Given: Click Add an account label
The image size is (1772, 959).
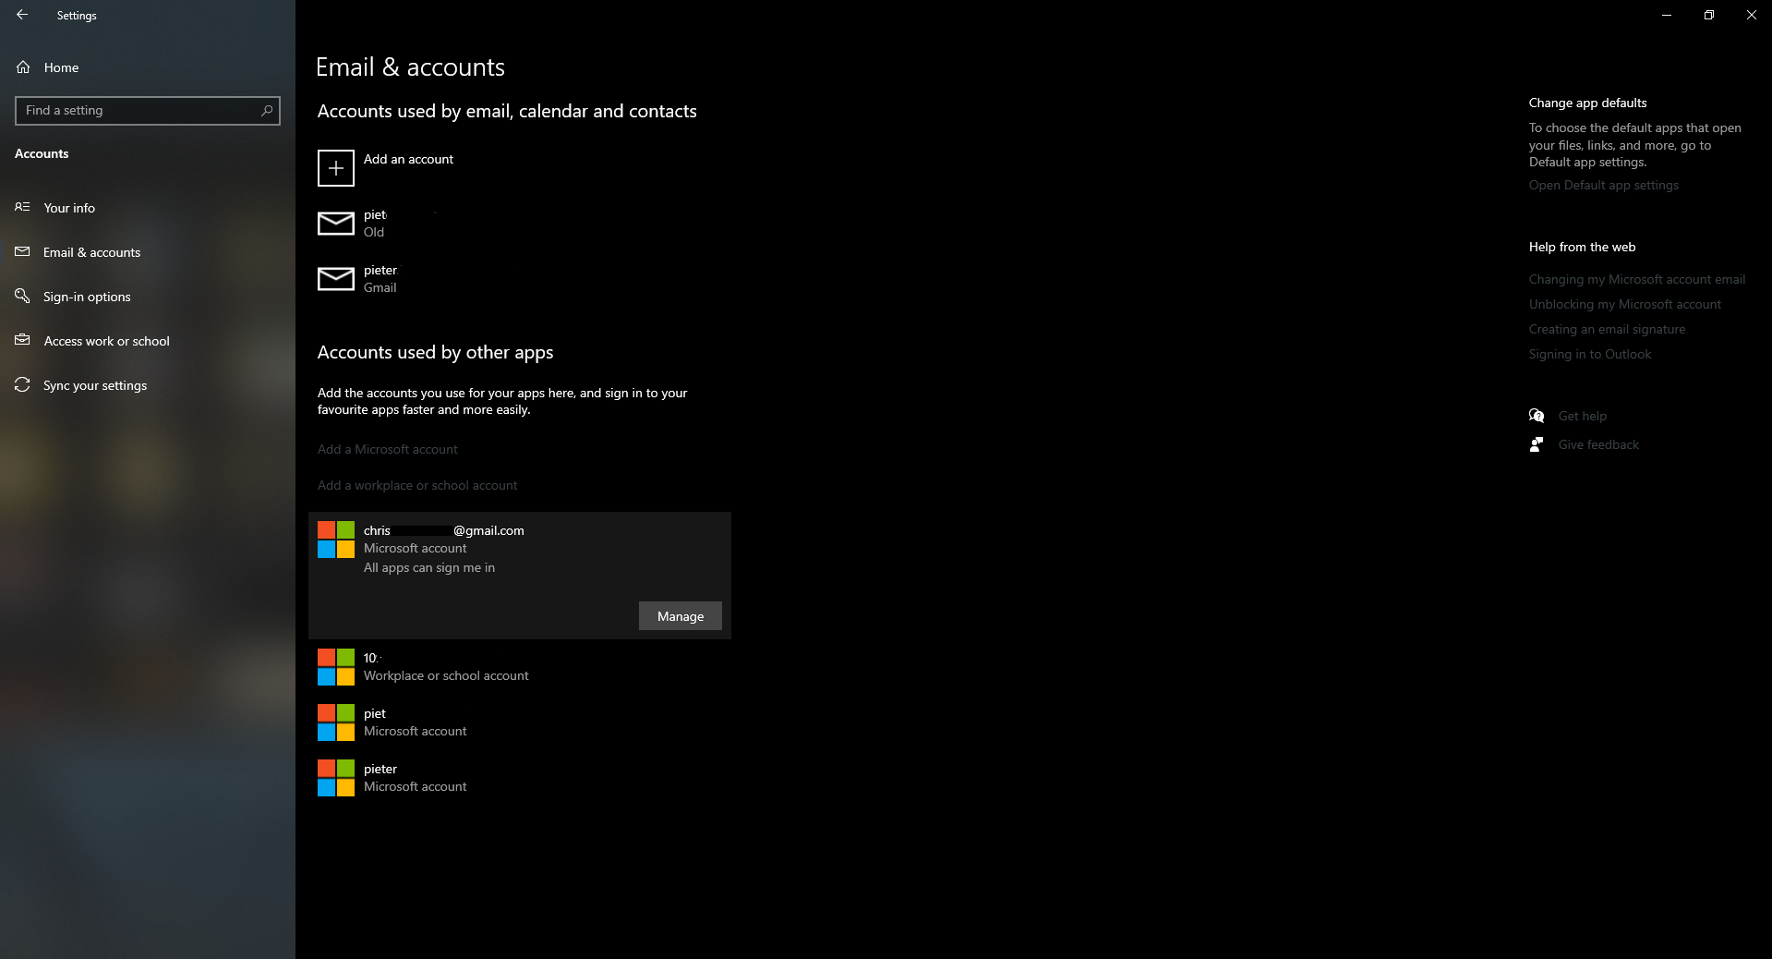Looking at the screenshot, I should pyautogui.click(x=408, y=159).
